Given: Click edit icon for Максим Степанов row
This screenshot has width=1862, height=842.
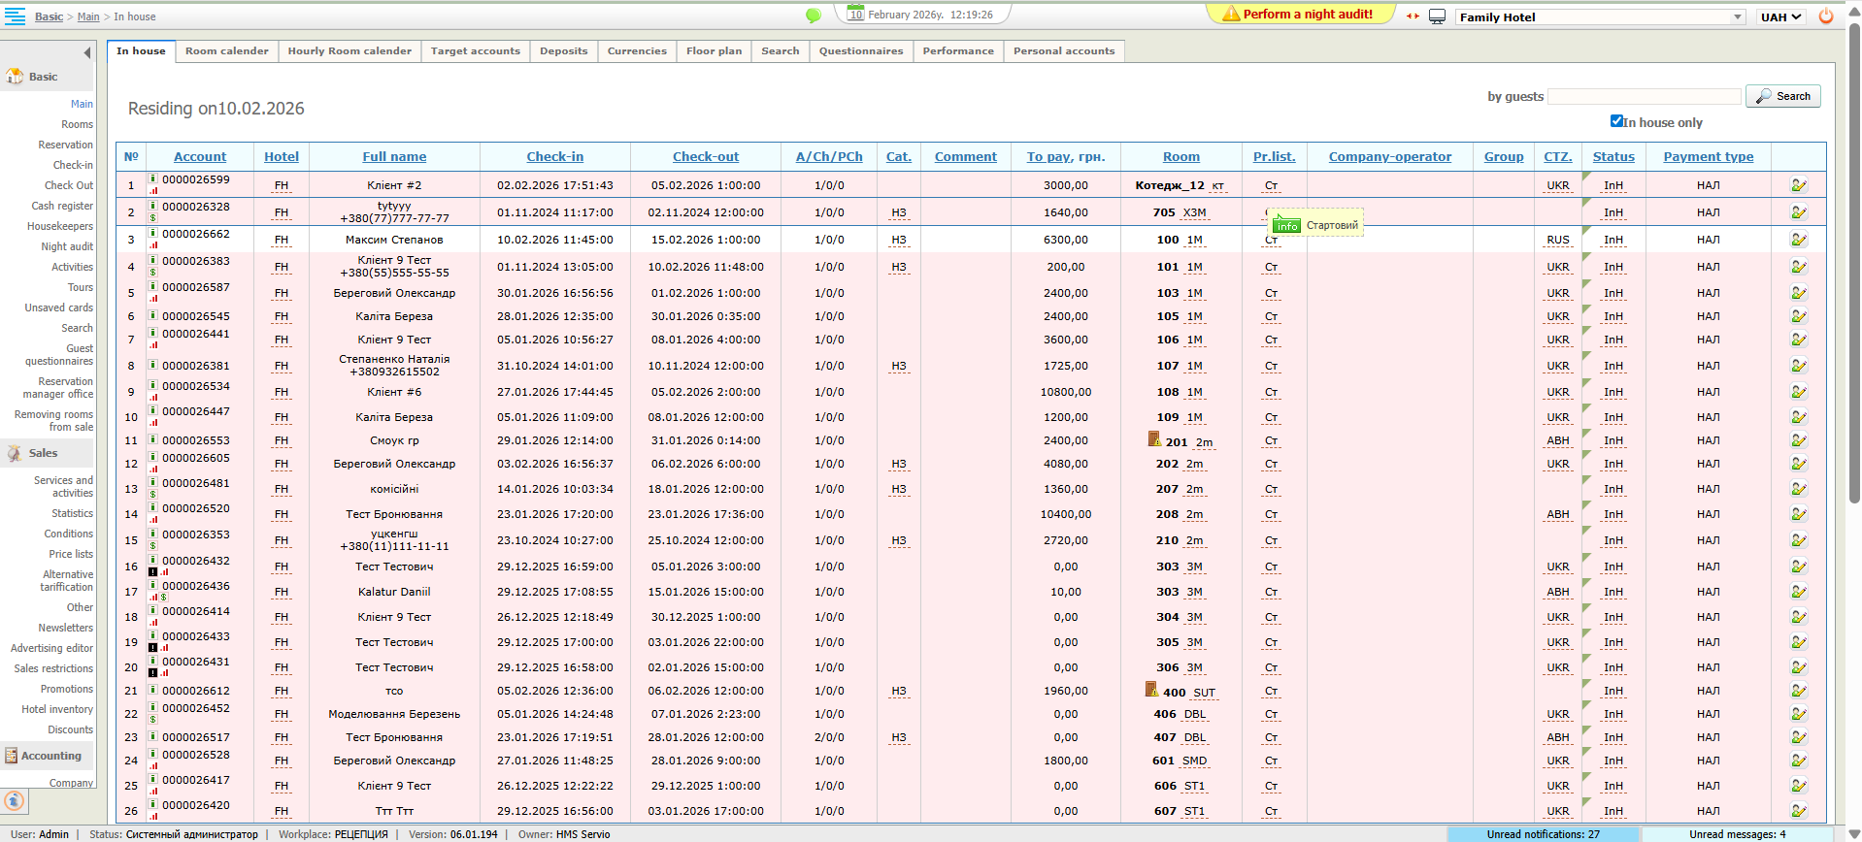Looking at the screenshot, I should [1799, 240].
